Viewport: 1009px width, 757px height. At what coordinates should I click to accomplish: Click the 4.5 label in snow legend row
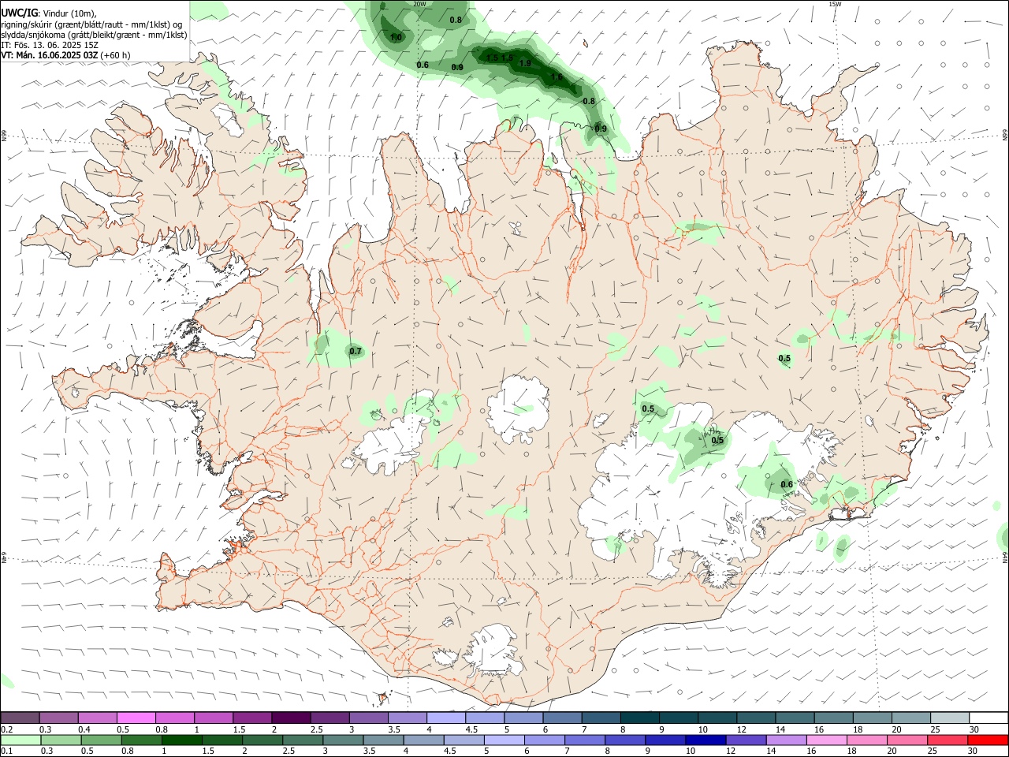click(x=471, y=729)
